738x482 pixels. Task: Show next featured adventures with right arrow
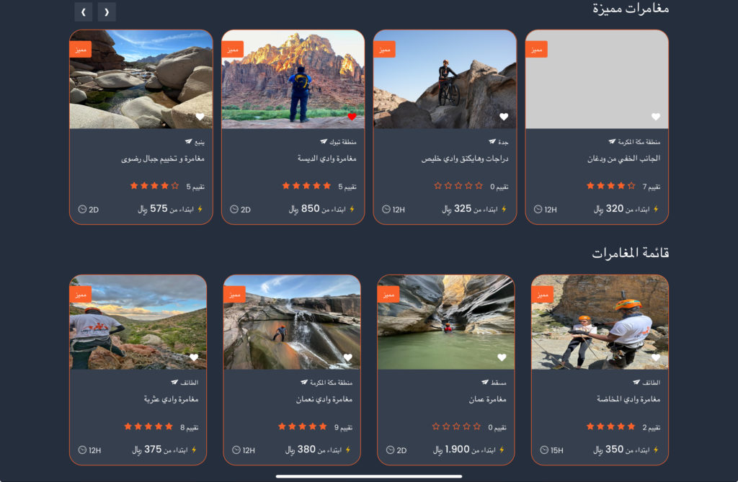click(107, 12)
